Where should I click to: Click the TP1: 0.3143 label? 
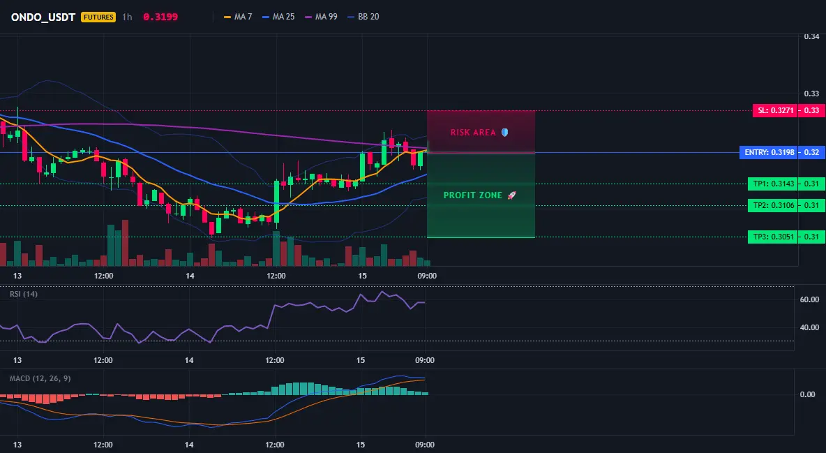[x=772, y=184]
